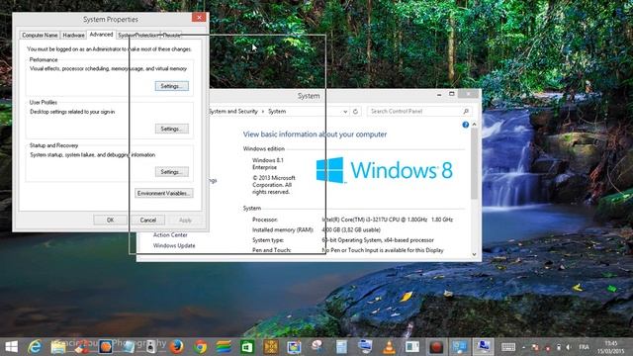
Task: Launch Google Chrome from the taskbar
Action: point(200,347)
